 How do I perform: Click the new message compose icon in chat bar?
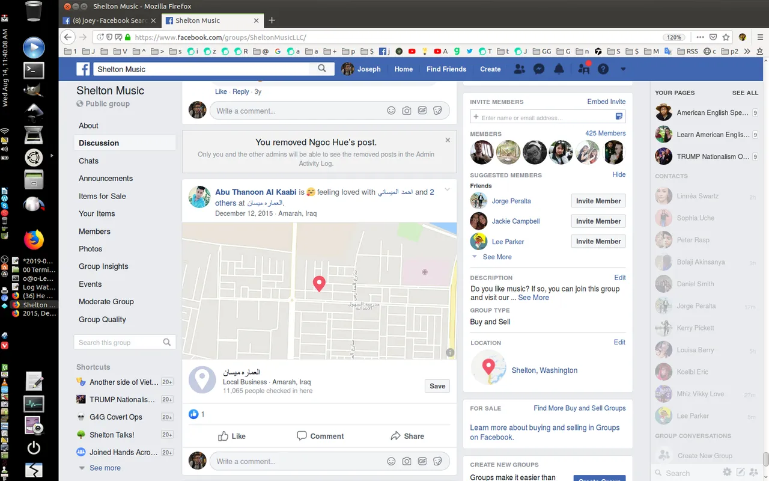pos(741,473)
